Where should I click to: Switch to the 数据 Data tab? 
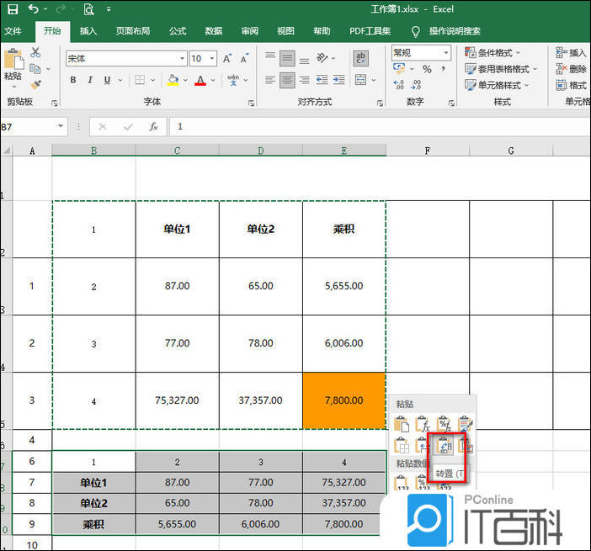pos(214,31)
